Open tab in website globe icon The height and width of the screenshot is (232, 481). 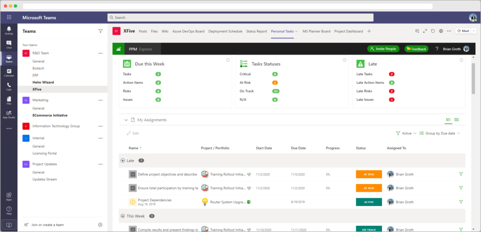pyautogui.click(x=441, y=31)
